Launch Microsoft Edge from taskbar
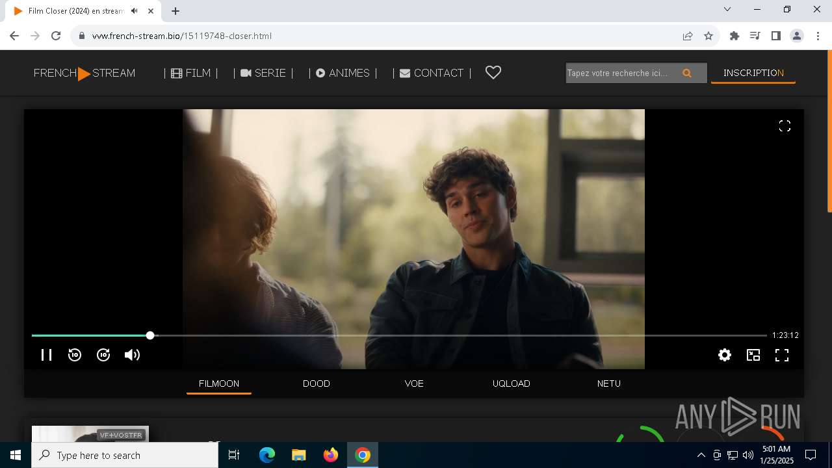The image size is (832, 468). click(267, 455)
